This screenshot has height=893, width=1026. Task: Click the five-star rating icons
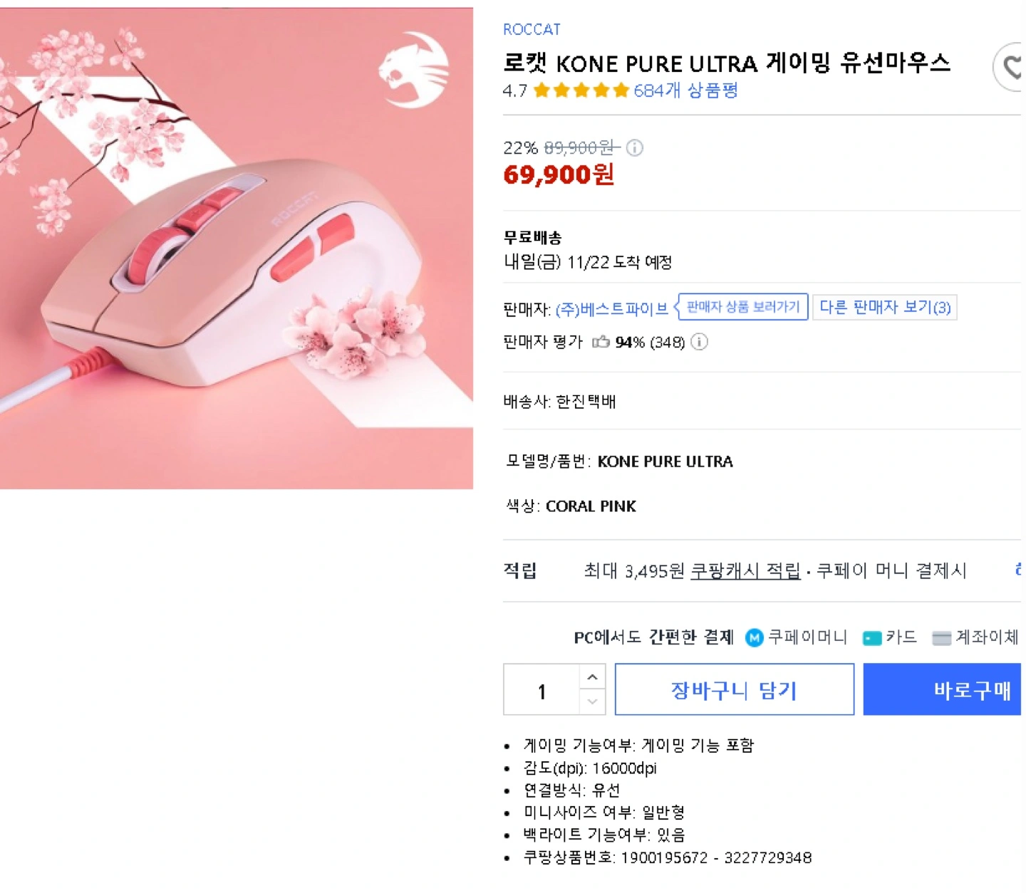tap(581, 90)
